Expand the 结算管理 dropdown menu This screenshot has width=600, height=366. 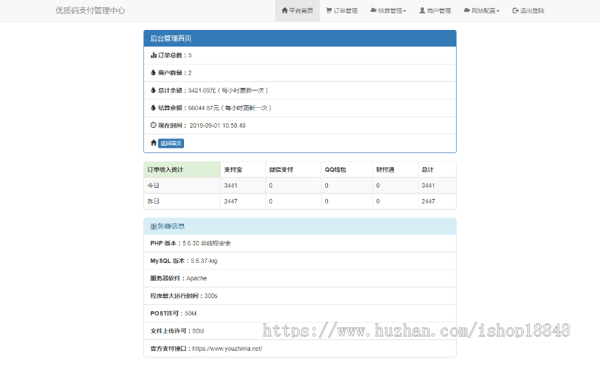pos(389,11)
